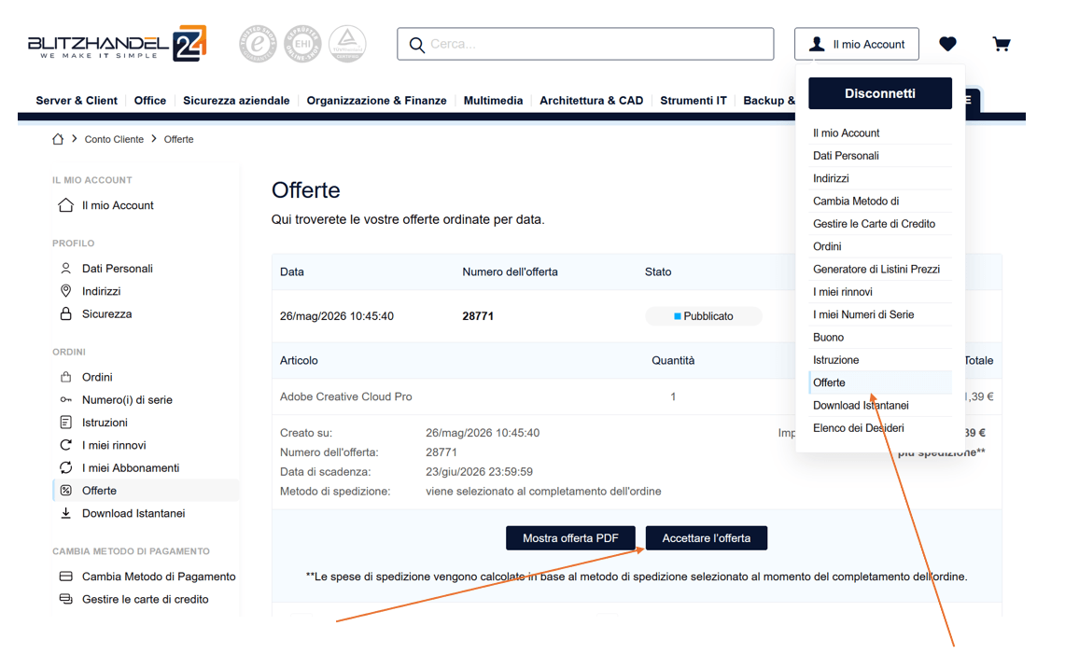
Task: Select Offerte in dropdown menu
Action: [x=880, y=382]
